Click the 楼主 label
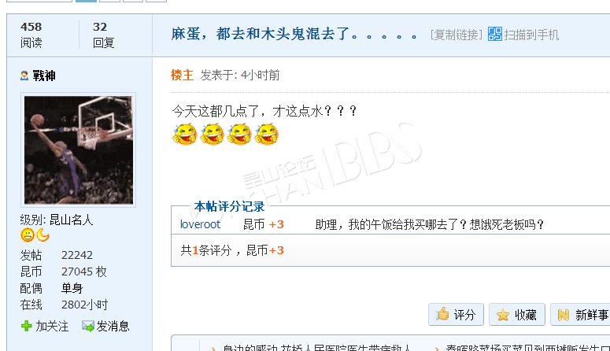Image resolution: width=610 pixels, height=351 pixels. [182, 75]
